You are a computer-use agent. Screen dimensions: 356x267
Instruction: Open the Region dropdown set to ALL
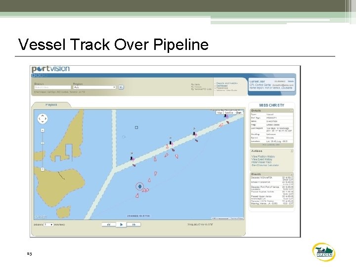click(94, 87)
